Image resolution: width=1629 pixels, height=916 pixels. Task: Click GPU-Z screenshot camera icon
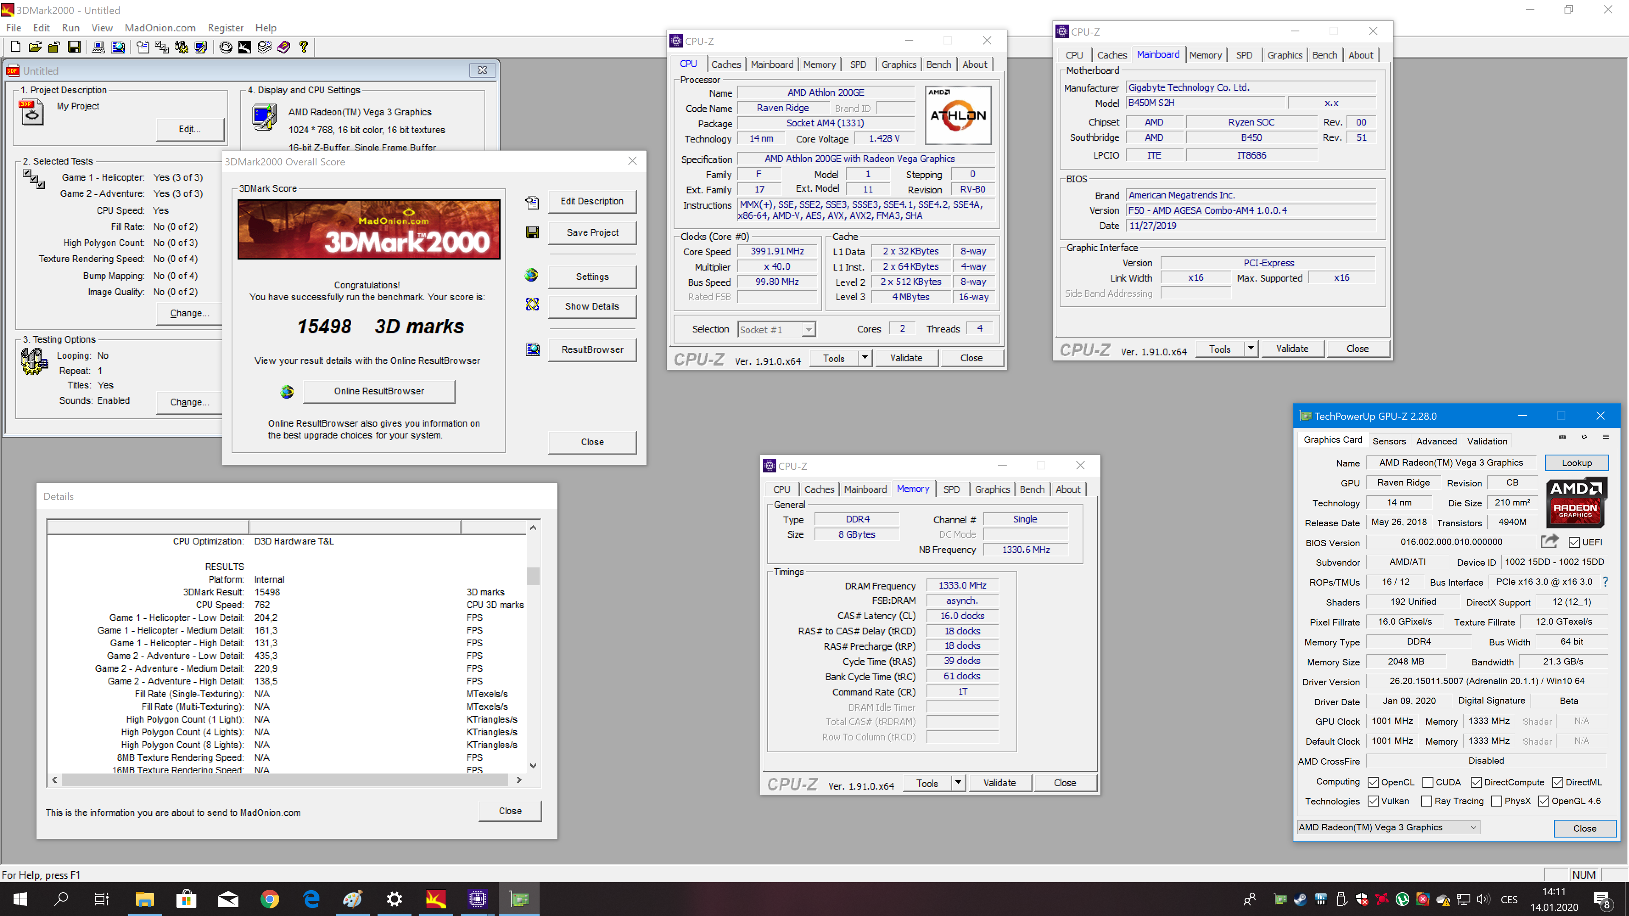pos(1562,437)
